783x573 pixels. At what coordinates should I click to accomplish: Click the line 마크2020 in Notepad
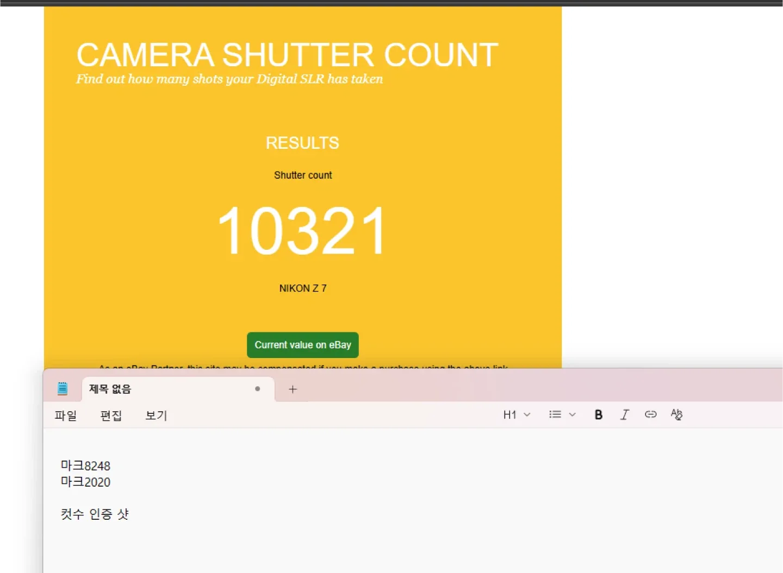[x=85, y=482]
